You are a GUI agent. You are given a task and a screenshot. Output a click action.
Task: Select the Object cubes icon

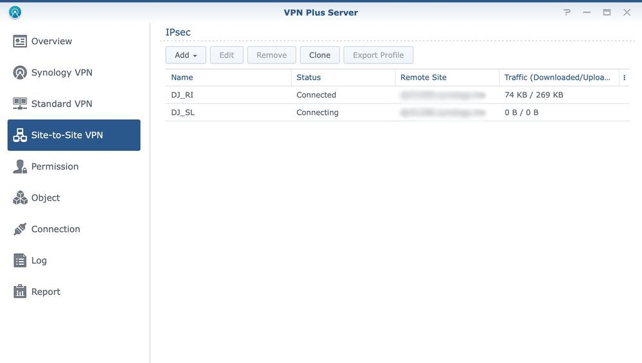[20, 198]
